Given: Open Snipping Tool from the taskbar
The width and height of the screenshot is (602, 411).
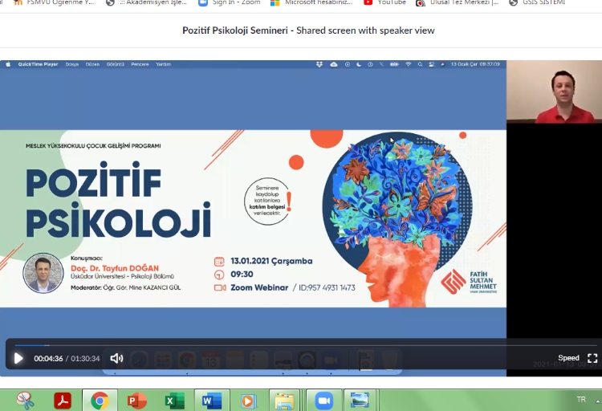Looking at the screenshot, I should coord(25,400).
